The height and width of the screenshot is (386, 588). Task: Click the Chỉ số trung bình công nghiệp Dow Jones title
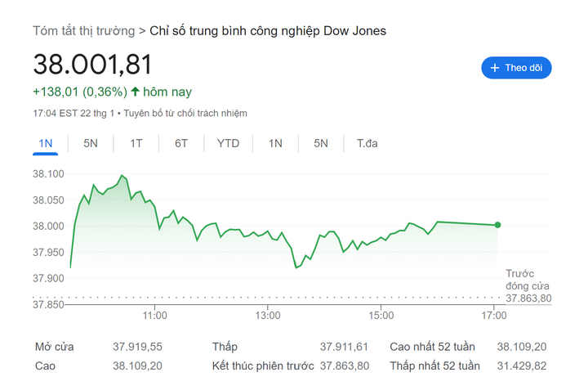click(268, 31)
